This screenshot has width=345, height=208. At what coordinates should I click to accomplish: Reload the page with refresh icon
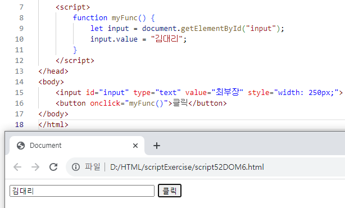pyautogui.click(x=53, y=167)
